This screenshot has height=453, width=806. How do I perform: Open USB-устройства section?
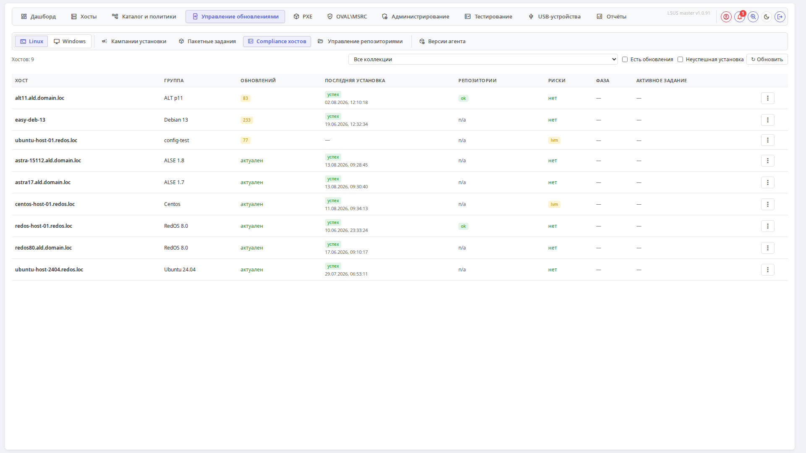[x=555, y=17]
